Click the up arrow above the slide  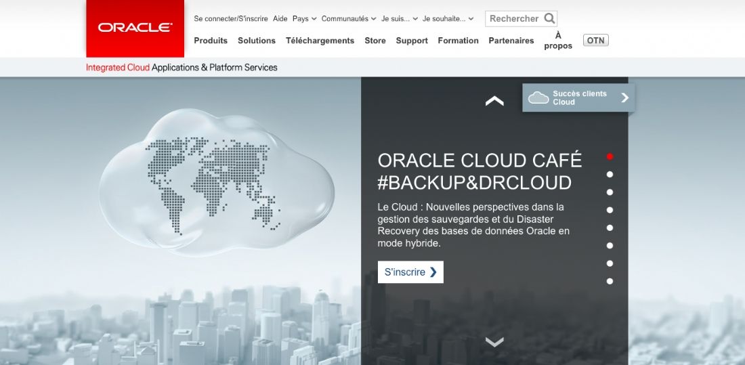point(494,101)
